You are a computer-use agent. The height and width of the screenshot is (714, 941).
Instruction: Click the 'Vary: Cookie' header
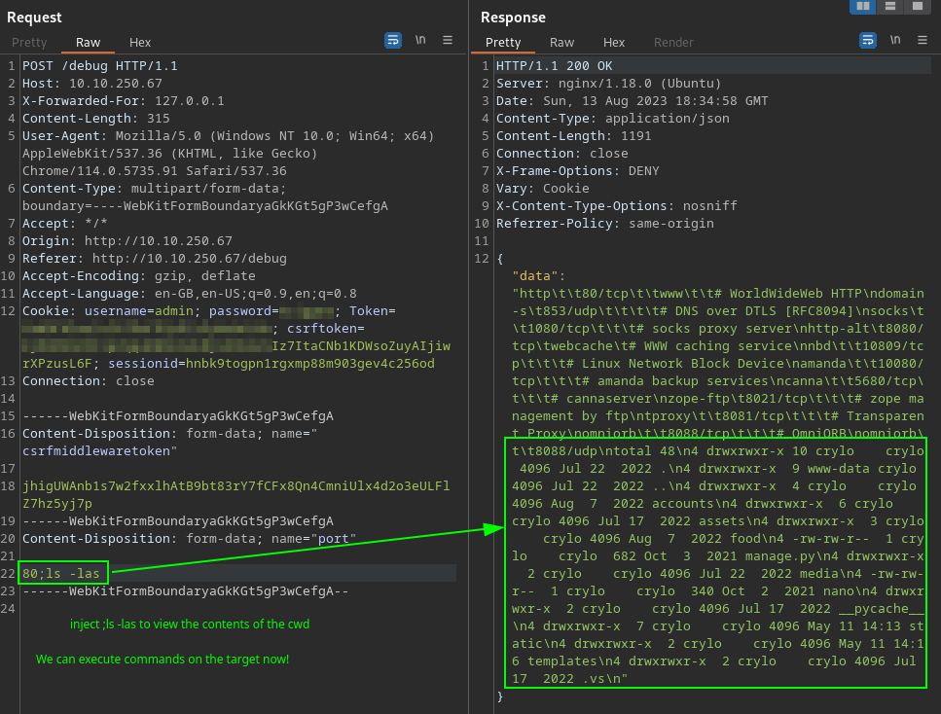(x=543, y=189)
